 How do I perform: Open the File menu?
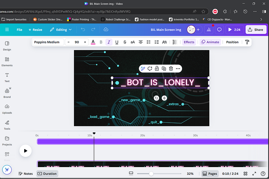coord(19,30)
